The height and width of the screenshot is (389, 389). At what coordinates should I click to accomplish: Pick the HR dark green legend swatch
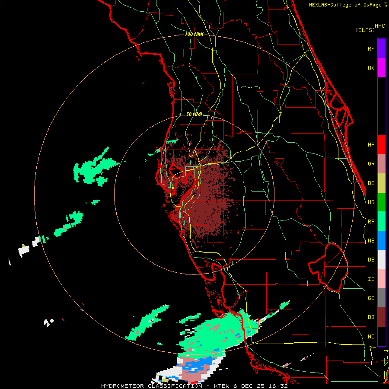point(382,202)
